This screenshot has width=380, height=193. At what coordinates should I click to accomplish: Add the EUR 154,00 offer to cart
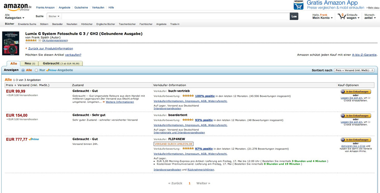click(356, 116)
